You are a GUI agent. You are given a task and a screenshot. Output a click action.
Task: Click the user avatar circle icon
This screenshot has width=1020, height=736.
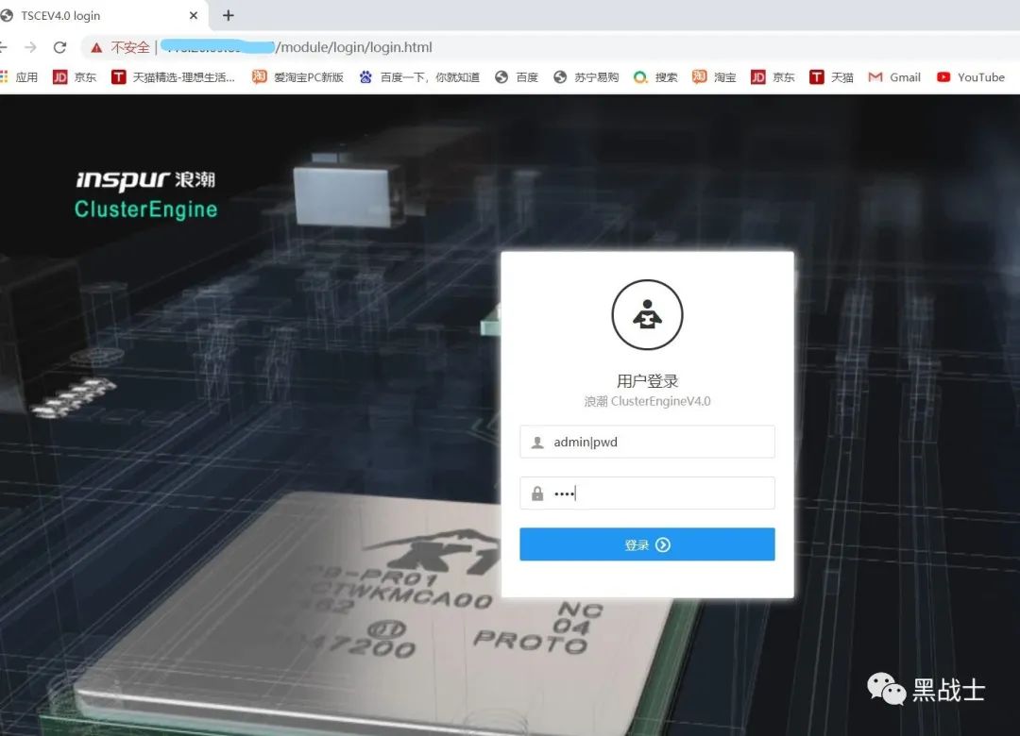pos(647,314)
